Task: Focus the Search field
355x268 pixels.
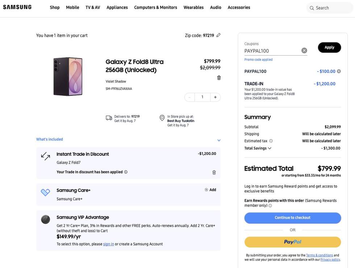Action: click(x=330, y=8)
